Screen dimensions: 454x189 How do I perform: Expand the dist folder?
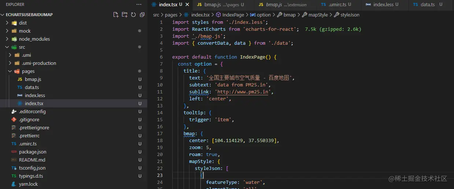tap(7, 23)
